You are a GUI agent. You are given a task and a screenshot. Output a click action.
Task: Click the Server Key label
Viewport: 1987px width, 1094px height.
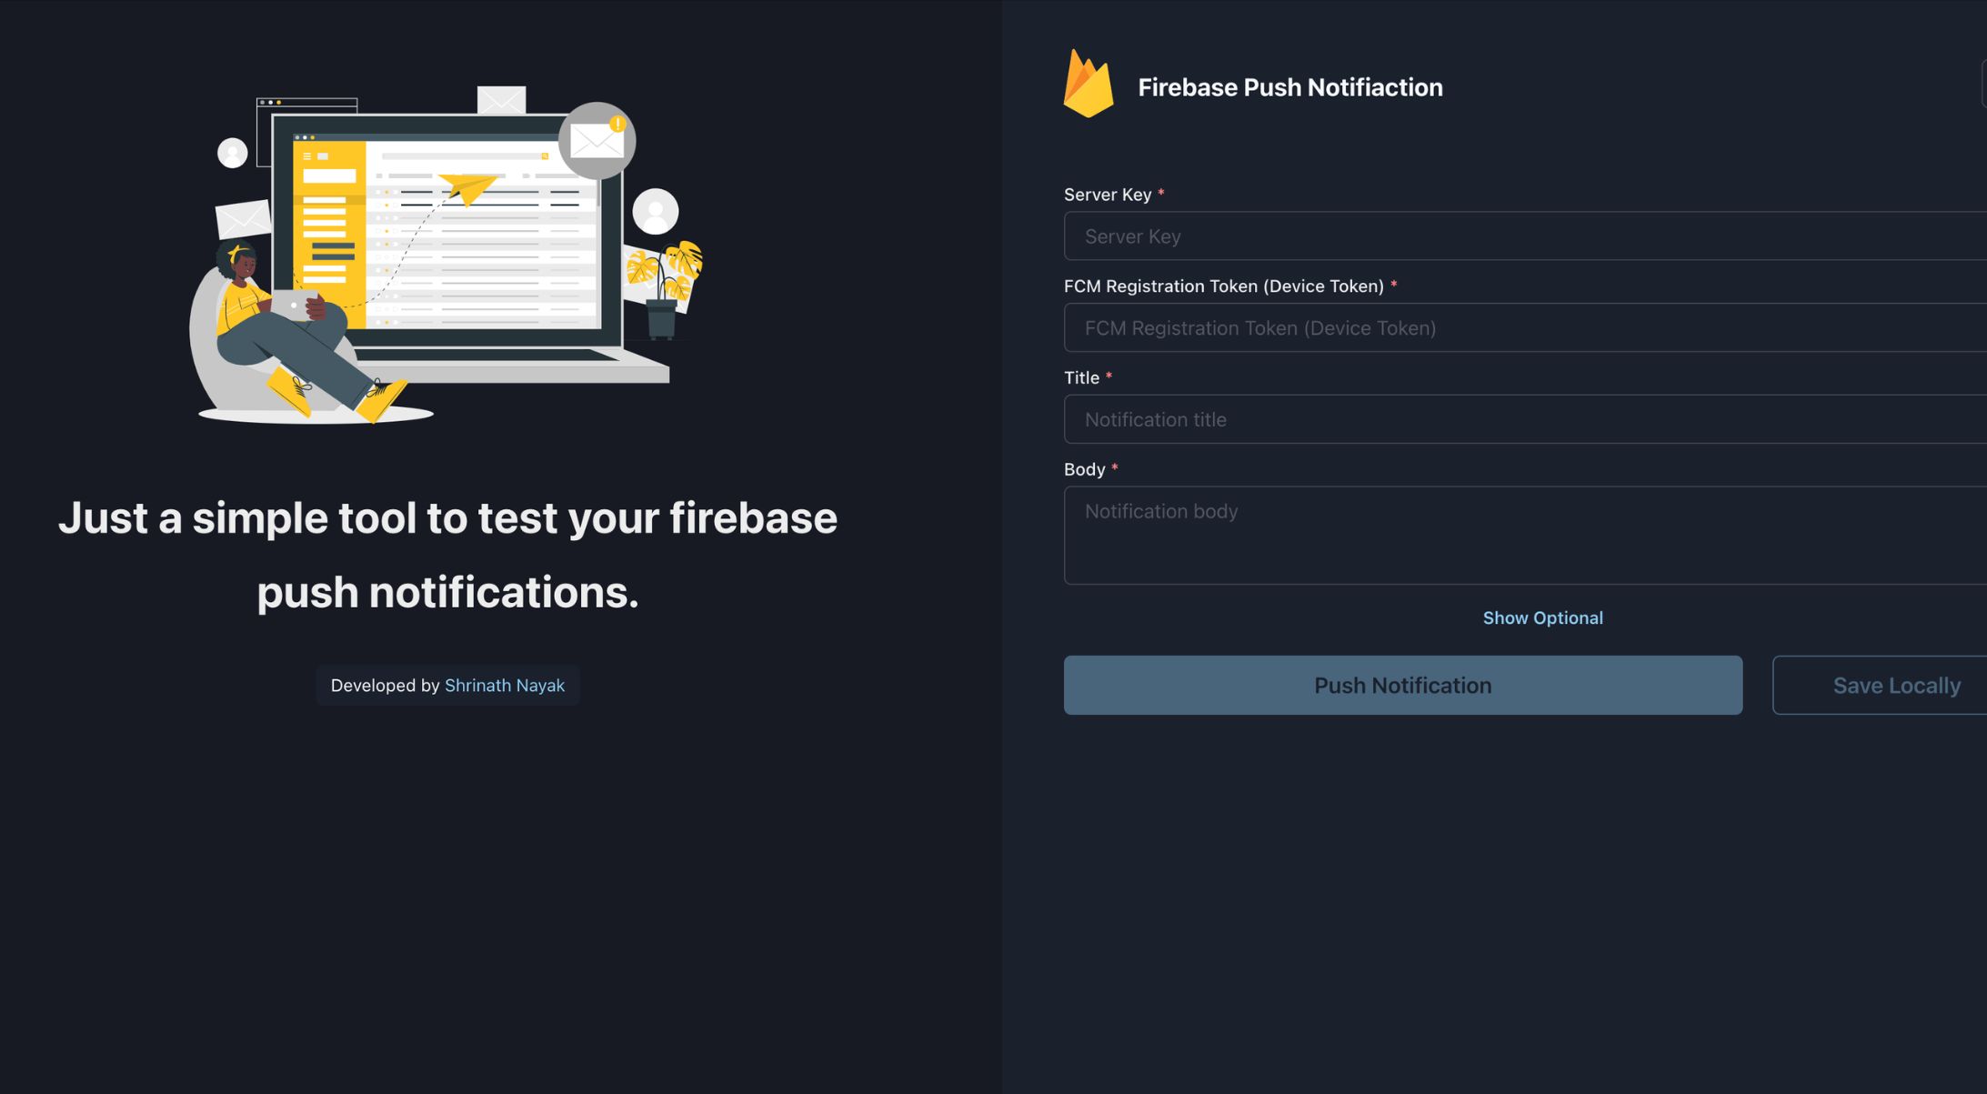[x=1108, y=195]
